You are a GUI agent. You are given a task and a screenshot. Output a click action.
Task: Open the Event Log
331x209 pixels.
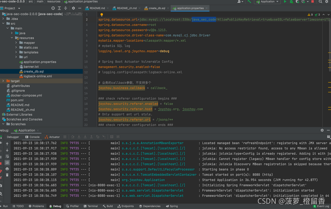point(321,206)
